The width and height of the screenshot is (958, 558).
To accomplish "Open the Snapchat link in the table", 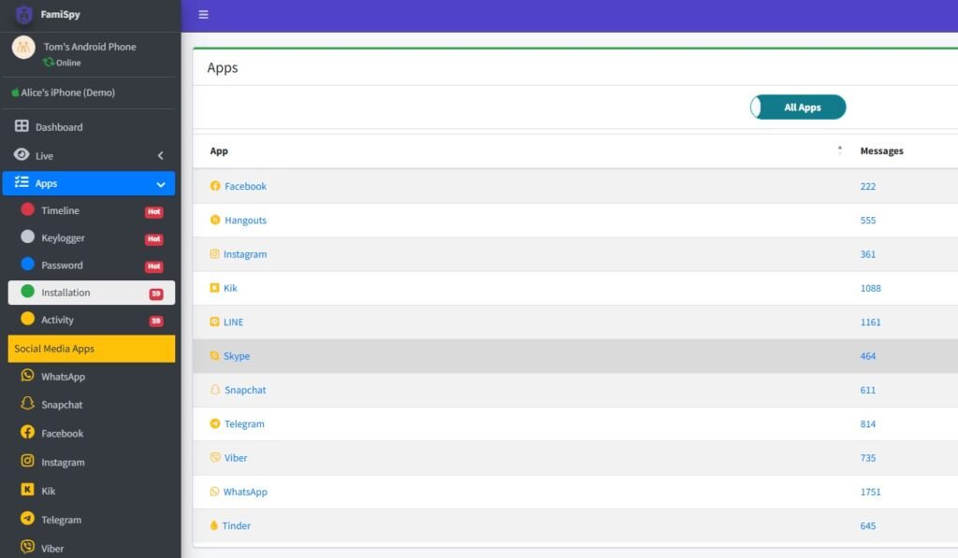I will pos(245,390).
